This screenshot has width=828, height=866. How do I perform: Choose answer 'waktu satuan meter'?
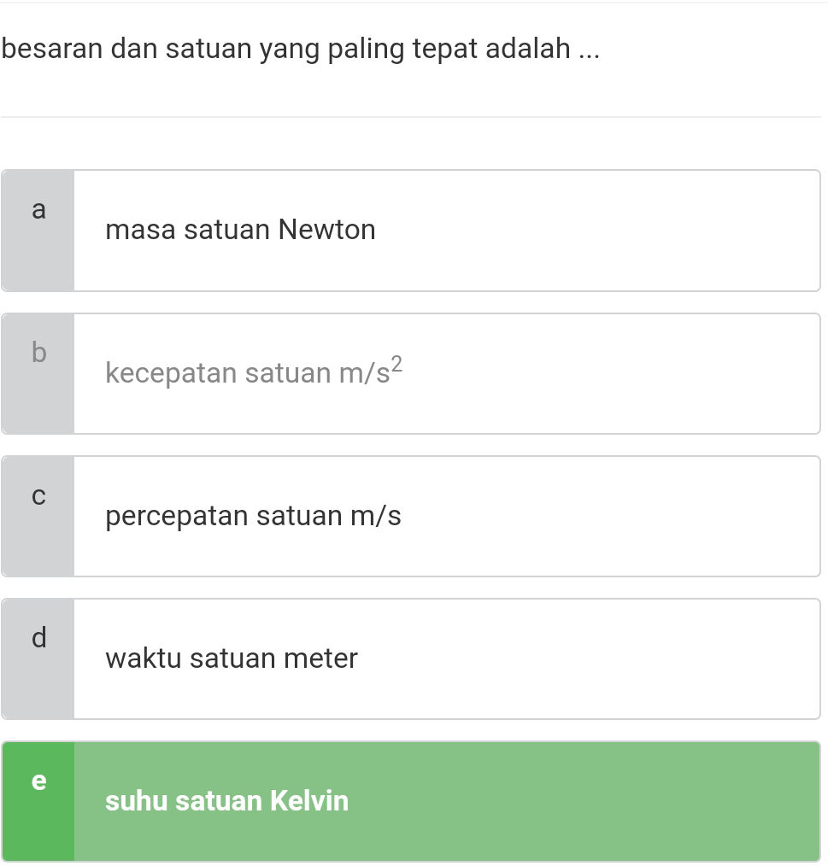(231, 658)
